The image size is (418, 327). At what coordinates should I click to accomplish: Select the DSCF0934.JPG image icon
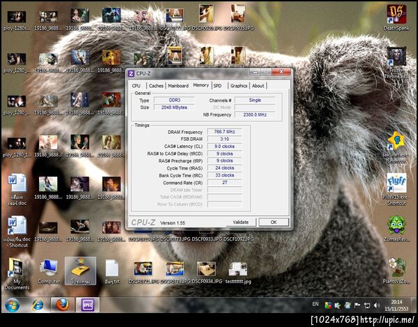(206, 269)
